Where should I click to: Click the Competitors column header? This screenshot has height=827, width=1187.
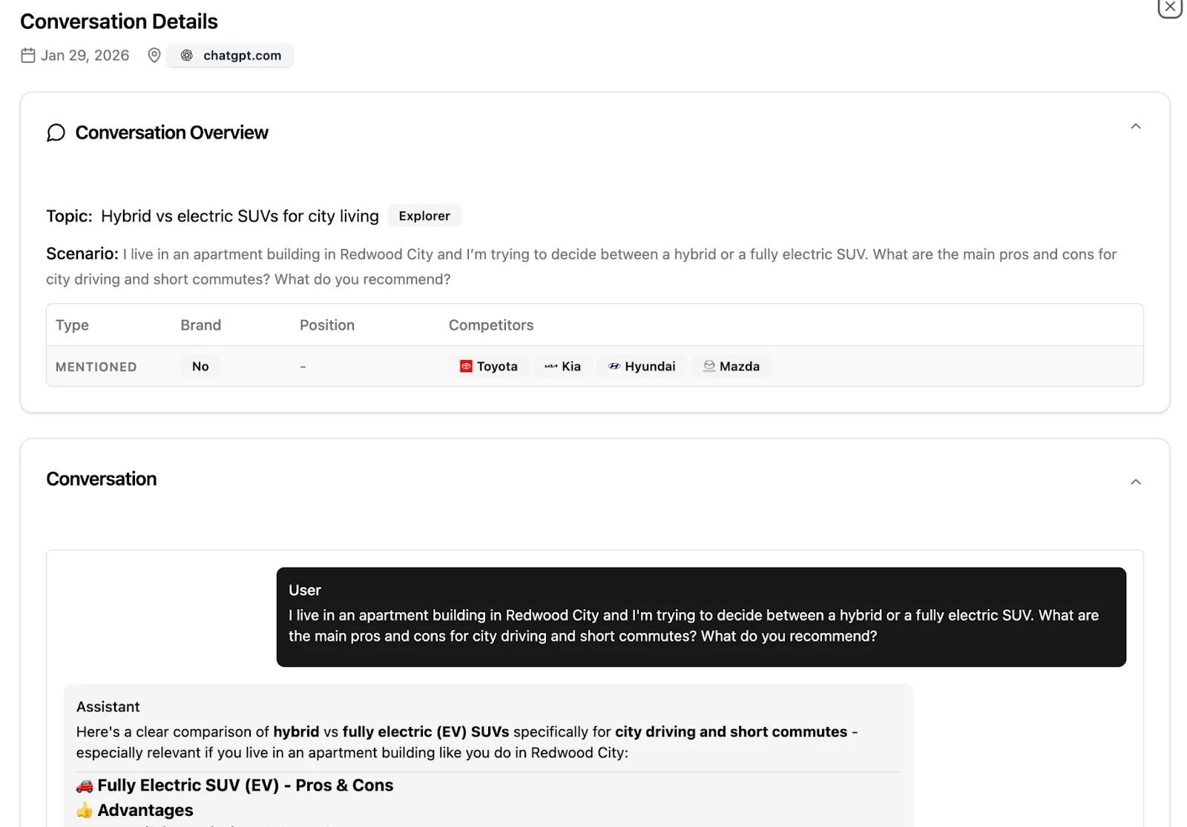coord(491,325)
